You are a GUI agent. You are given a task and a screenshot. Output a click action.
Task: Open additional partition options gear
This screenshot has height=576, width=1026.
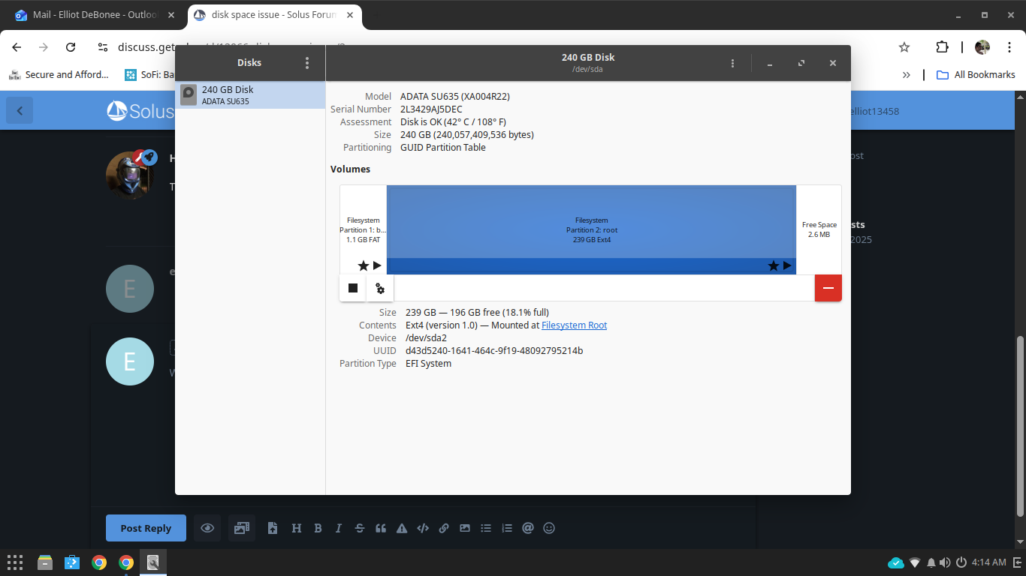380,288
